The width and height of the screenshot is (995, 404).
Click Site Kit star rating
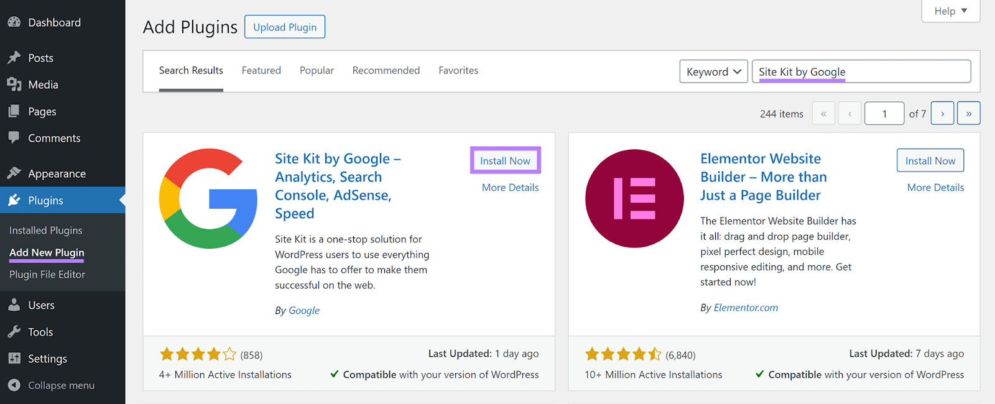pyautogui.click(x=198, y=354)
